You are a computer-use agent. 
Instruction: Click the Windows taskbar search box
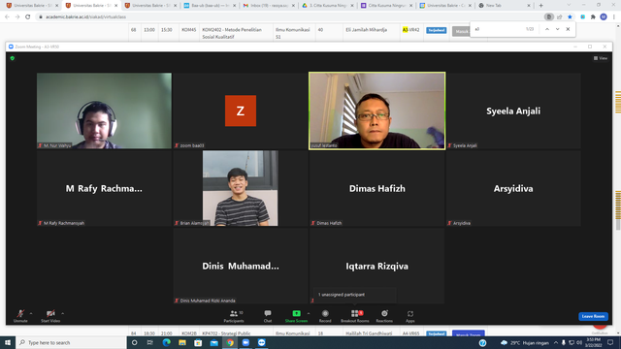click(x=71, y=342)
